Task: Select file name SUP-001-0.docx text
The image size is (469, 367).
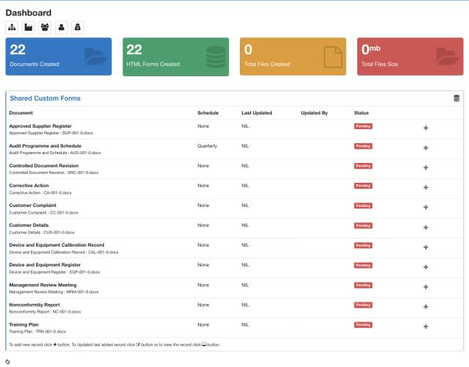Action: click(78, 133)
